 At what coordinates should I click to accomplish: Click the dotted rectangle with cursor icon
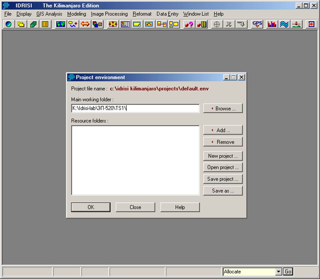coord(137,24)
